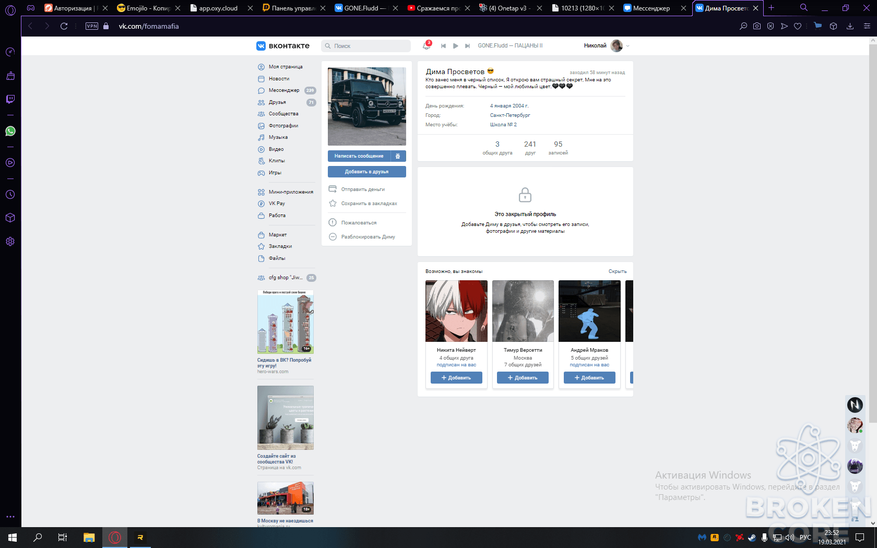Open the shopping cart icon in toolbar
The width and height of the screenshot is (877, 548).
pos(817,26)
